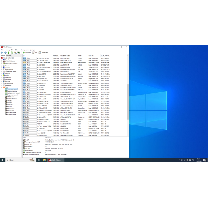Open the notification center icon

pos(205,160)
